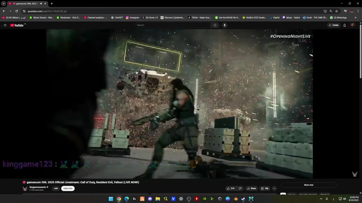Show more bookmarks with chevron

355,17
